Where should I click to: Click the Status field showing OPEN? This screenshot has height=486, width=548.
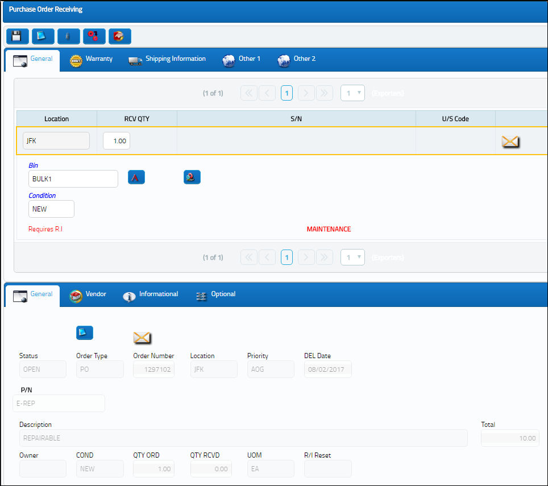pyautogui.click(x=43, y=369)
